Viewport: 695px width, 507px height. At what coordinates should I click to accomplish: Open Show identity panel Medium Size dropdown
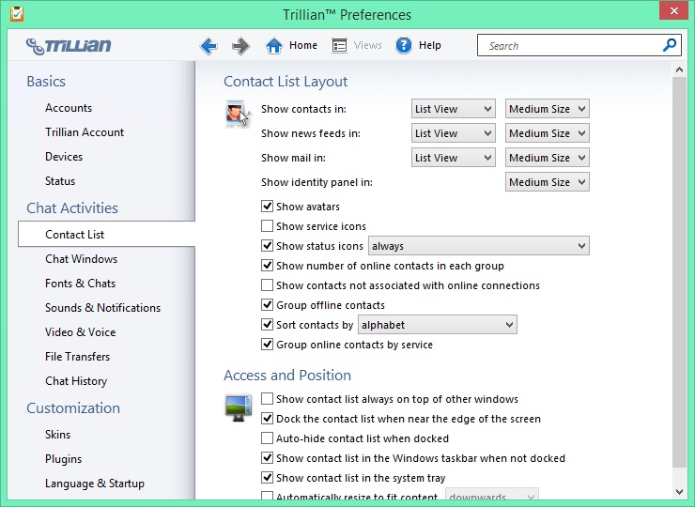(x=548, y=182)
